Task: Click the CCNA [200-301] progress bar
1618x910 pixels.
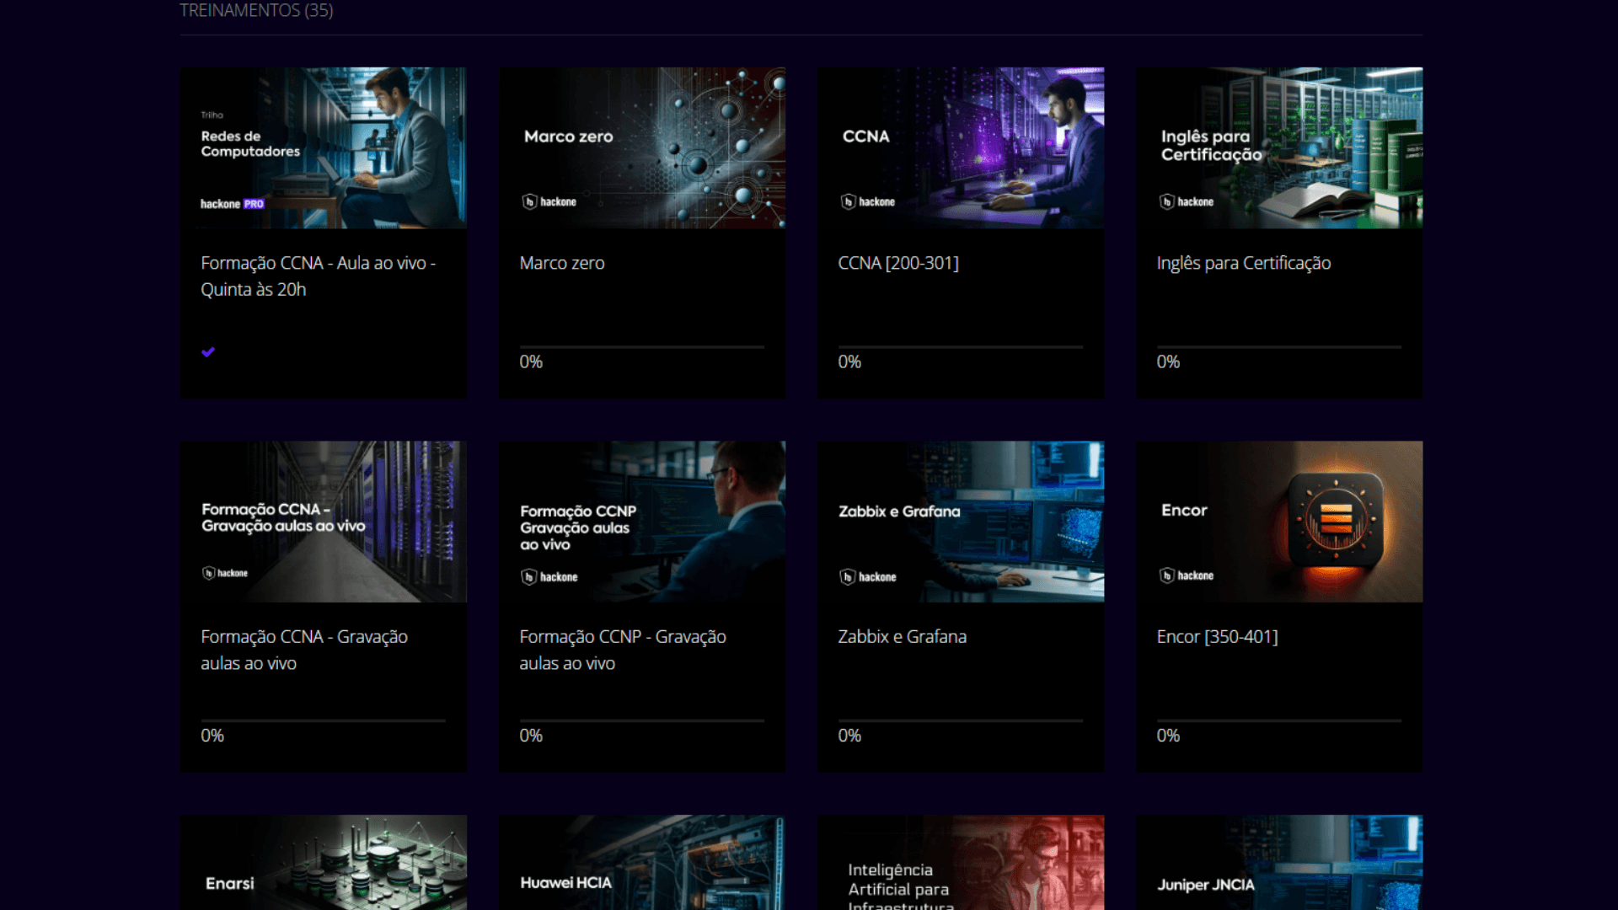Action: [960, 347]
